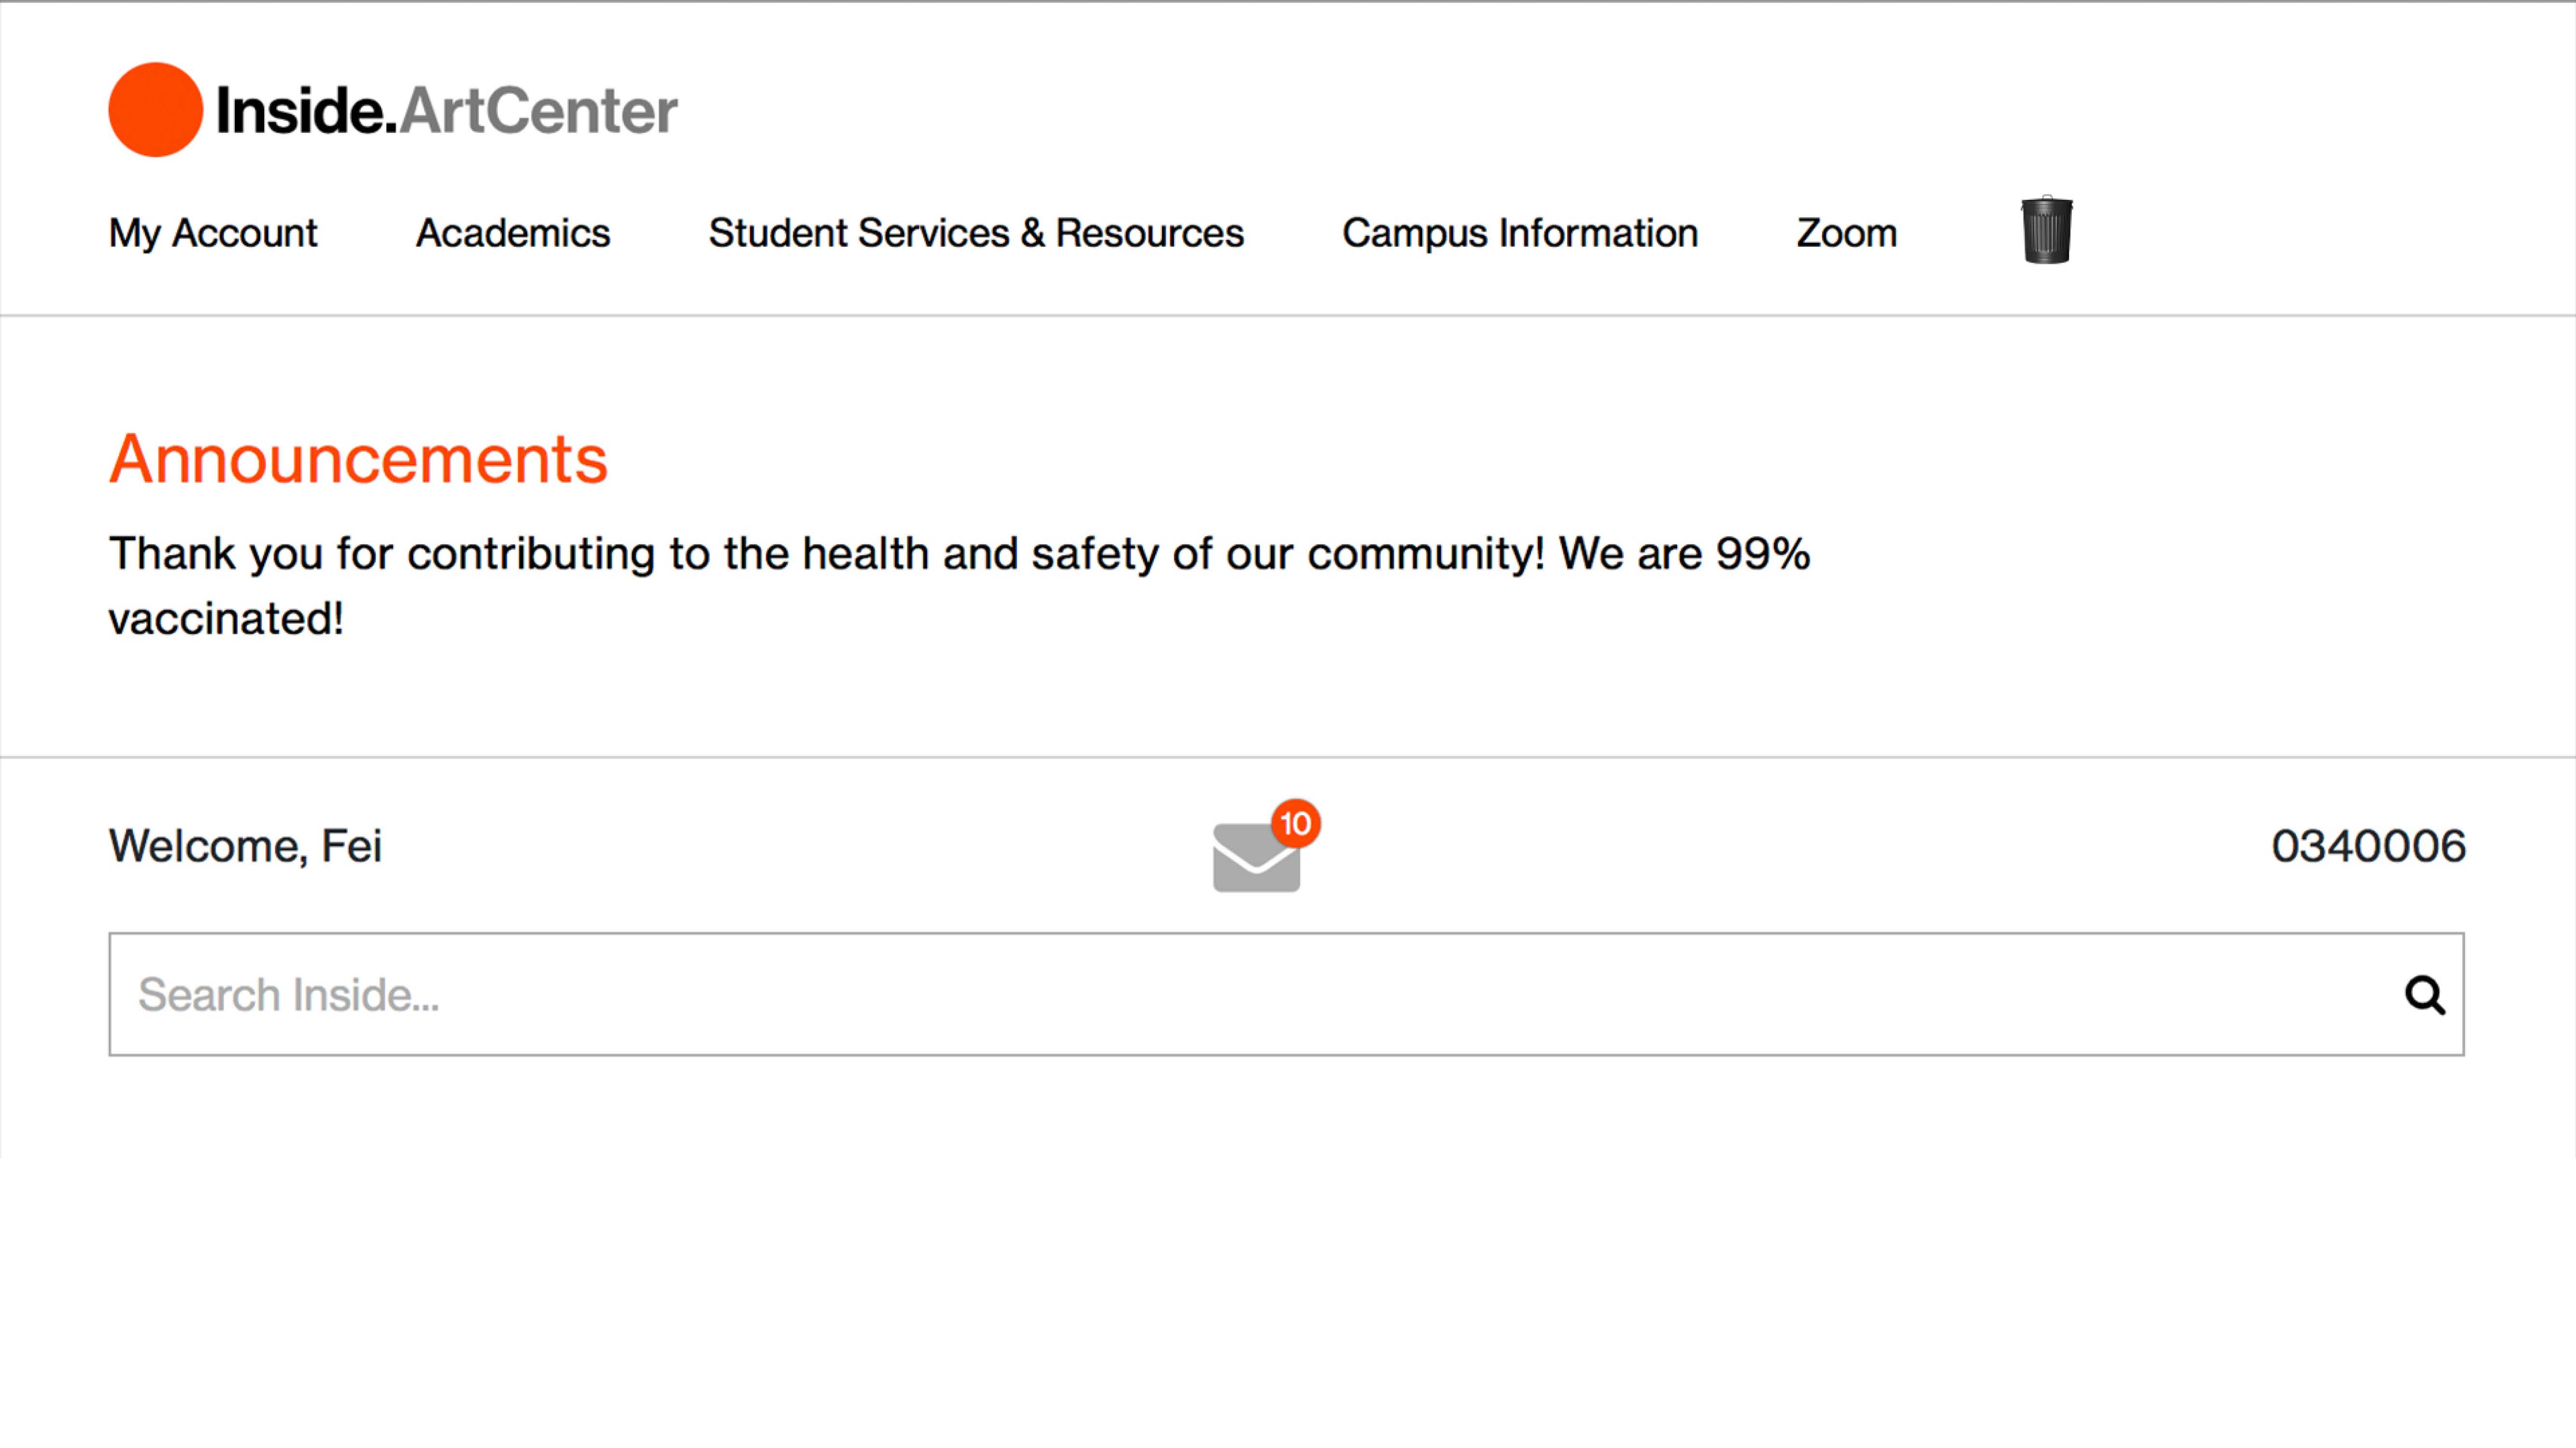Go to Campus Information
This screenshot has width=2576, height=1448.
tap(1519, 233)
